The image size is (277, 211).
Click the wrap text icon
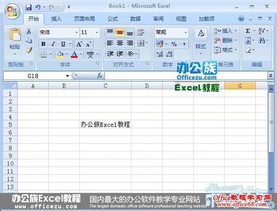(x=140, y=32)
